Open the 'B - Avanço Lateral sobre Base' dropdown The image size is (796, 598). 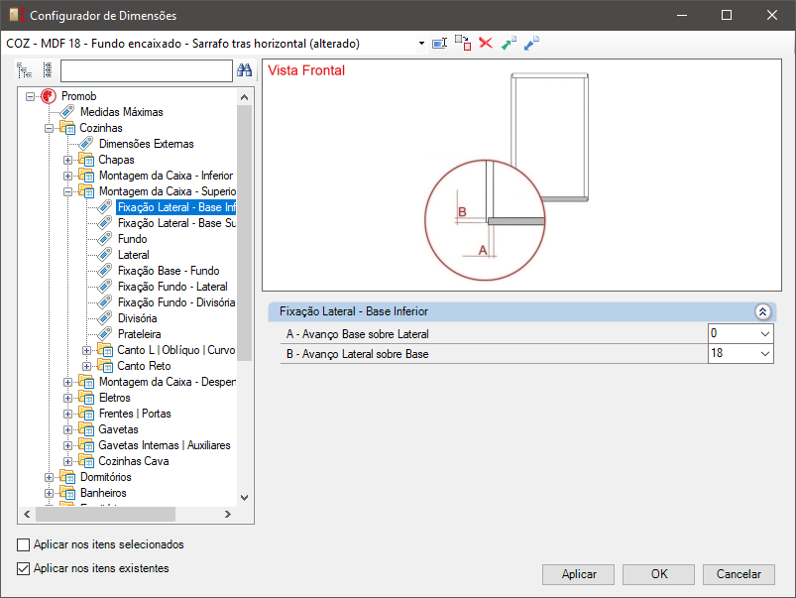click(764, 354)
